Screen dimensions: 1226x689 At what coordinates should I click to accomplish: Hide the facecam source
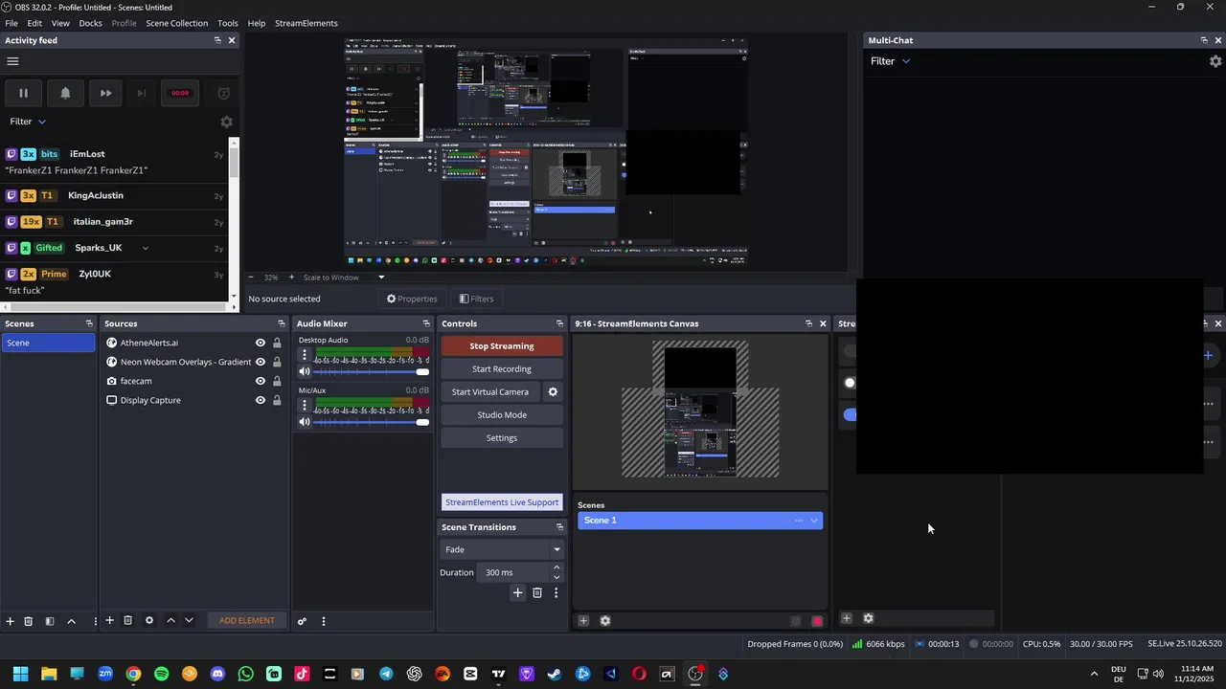[260, 381]
